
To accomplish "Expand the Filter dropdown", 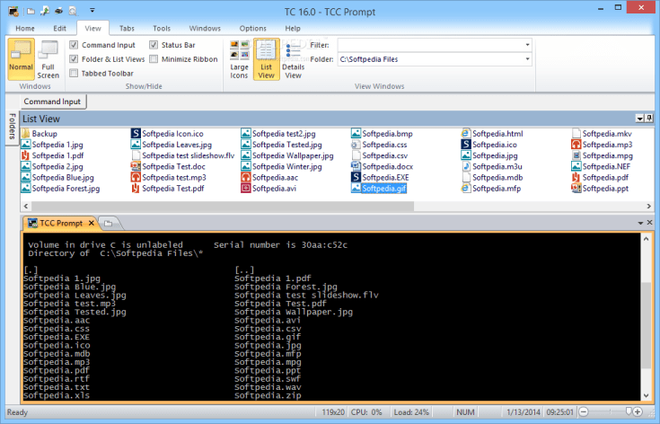I will click(x=527, y=45).
